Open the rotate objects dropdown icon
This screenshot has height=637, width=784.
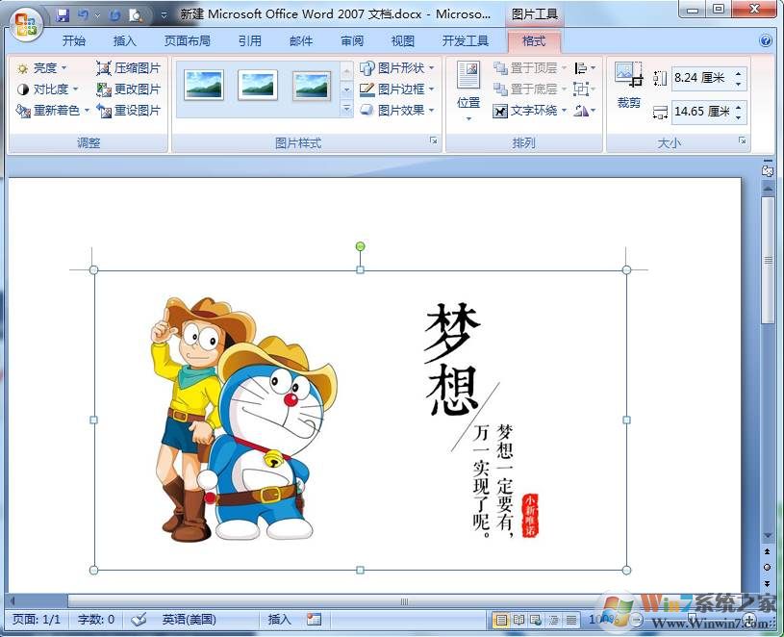pos(585,111)
